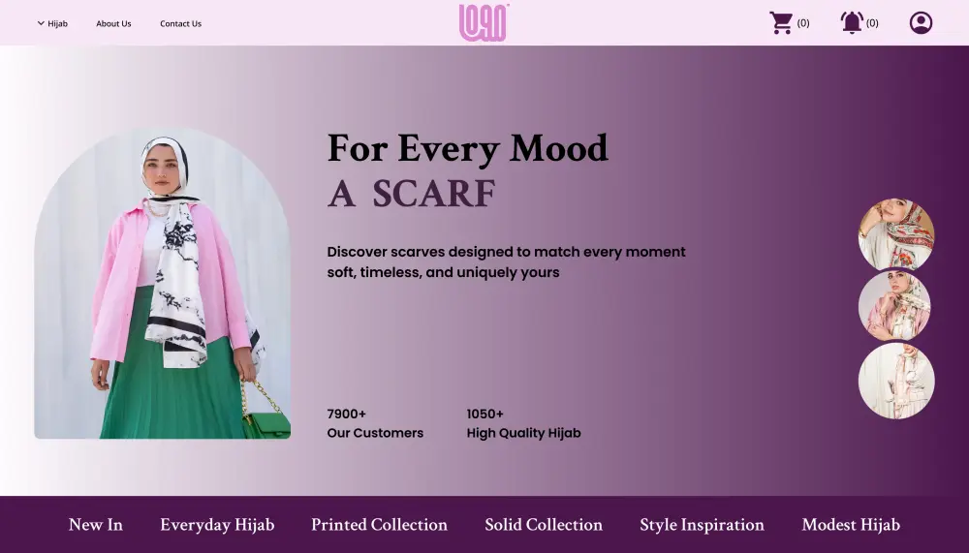Click the main model hero image
The width and height of the screenshot is (969, 553).
pos(163,284)
